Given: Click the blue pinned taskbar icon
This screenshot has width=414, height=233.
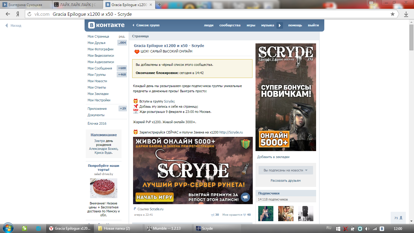Looking at the screenshot, I should (x=38, y=228).
